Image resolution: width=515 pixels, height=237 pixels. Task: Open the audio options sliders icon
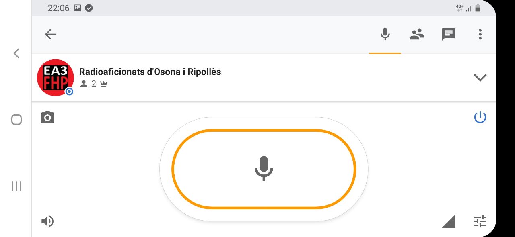pyautogui.click(x=480, y=221)
